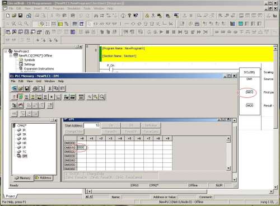The width and height of the screenshot is (280, 206).
Task: Select the circled green display-format icon
Action: tap(21, 97)
